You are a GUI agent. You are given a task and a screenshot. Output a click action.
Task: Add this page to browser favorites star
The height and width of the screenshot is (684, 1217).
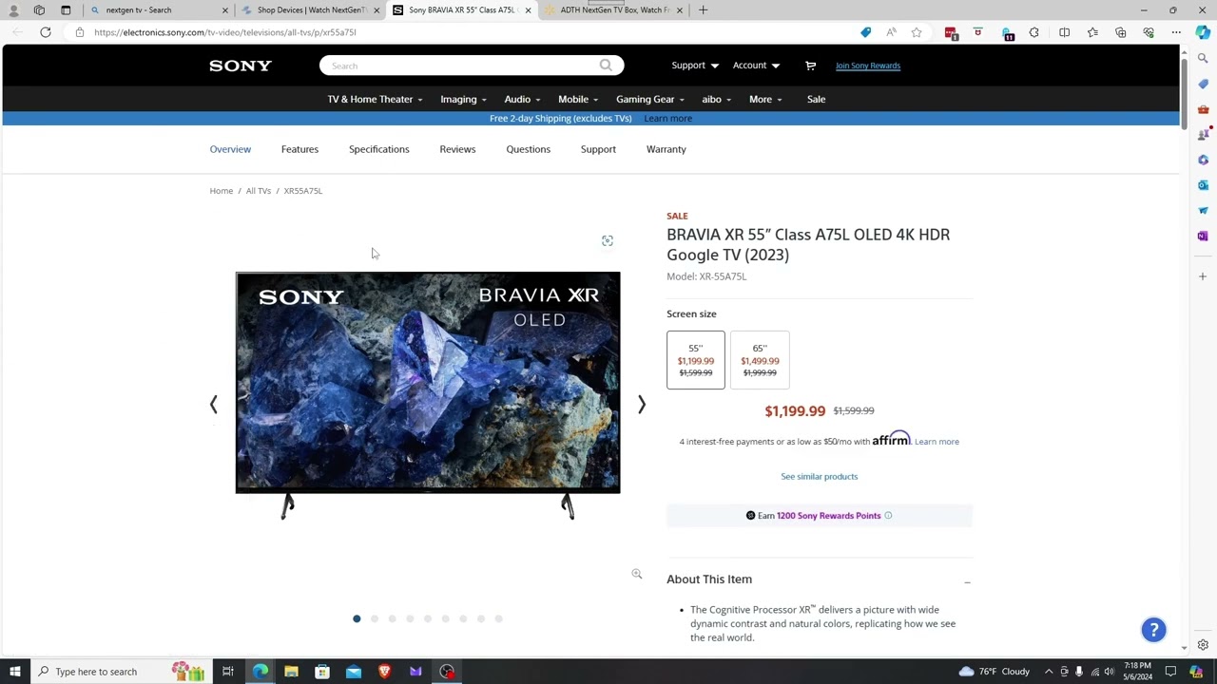917,32
